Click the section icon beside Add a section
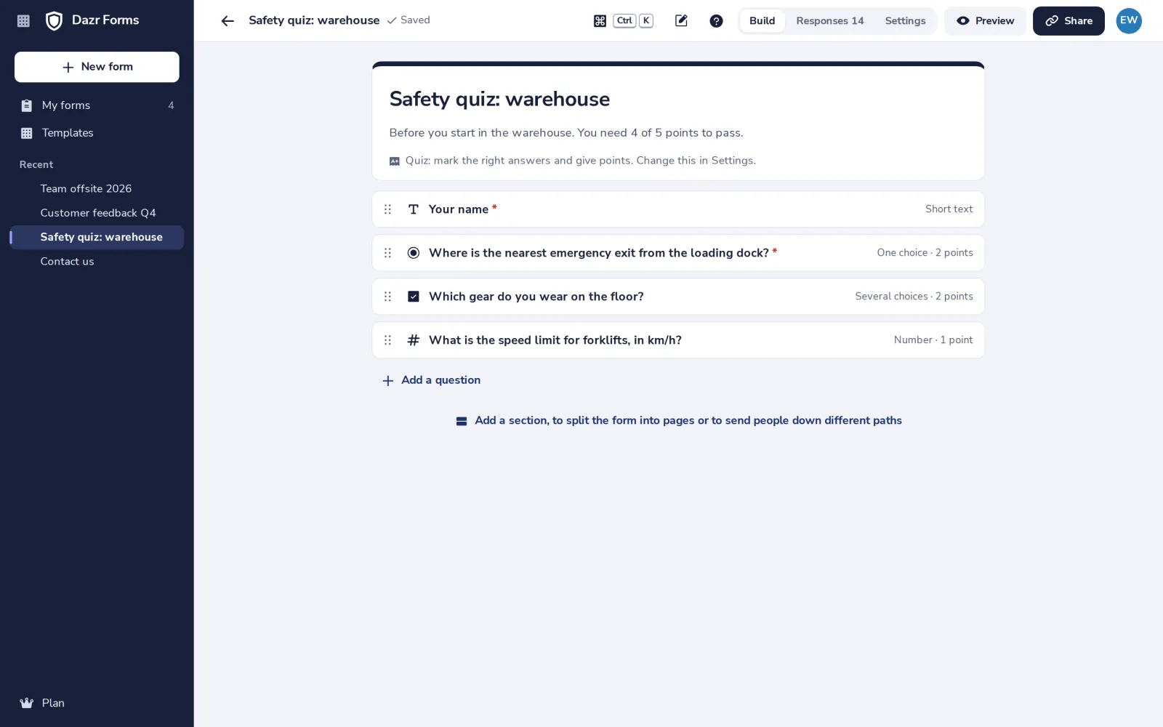The height and width of the screenshot is (727, 1163). [462, 421]
